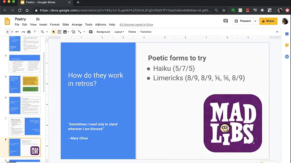Go back in the browser

tap(5, 10)
